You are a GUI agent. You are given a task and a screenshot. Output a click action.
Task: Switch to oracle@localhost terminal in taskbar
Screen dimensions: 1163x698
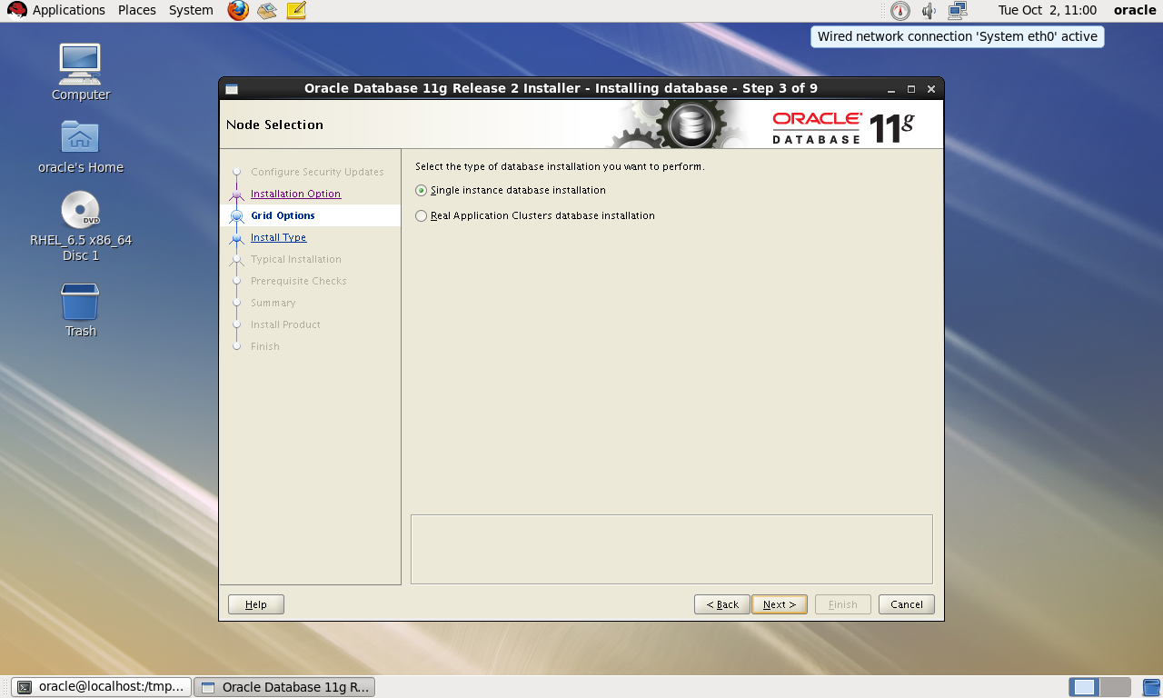(102, 687)
